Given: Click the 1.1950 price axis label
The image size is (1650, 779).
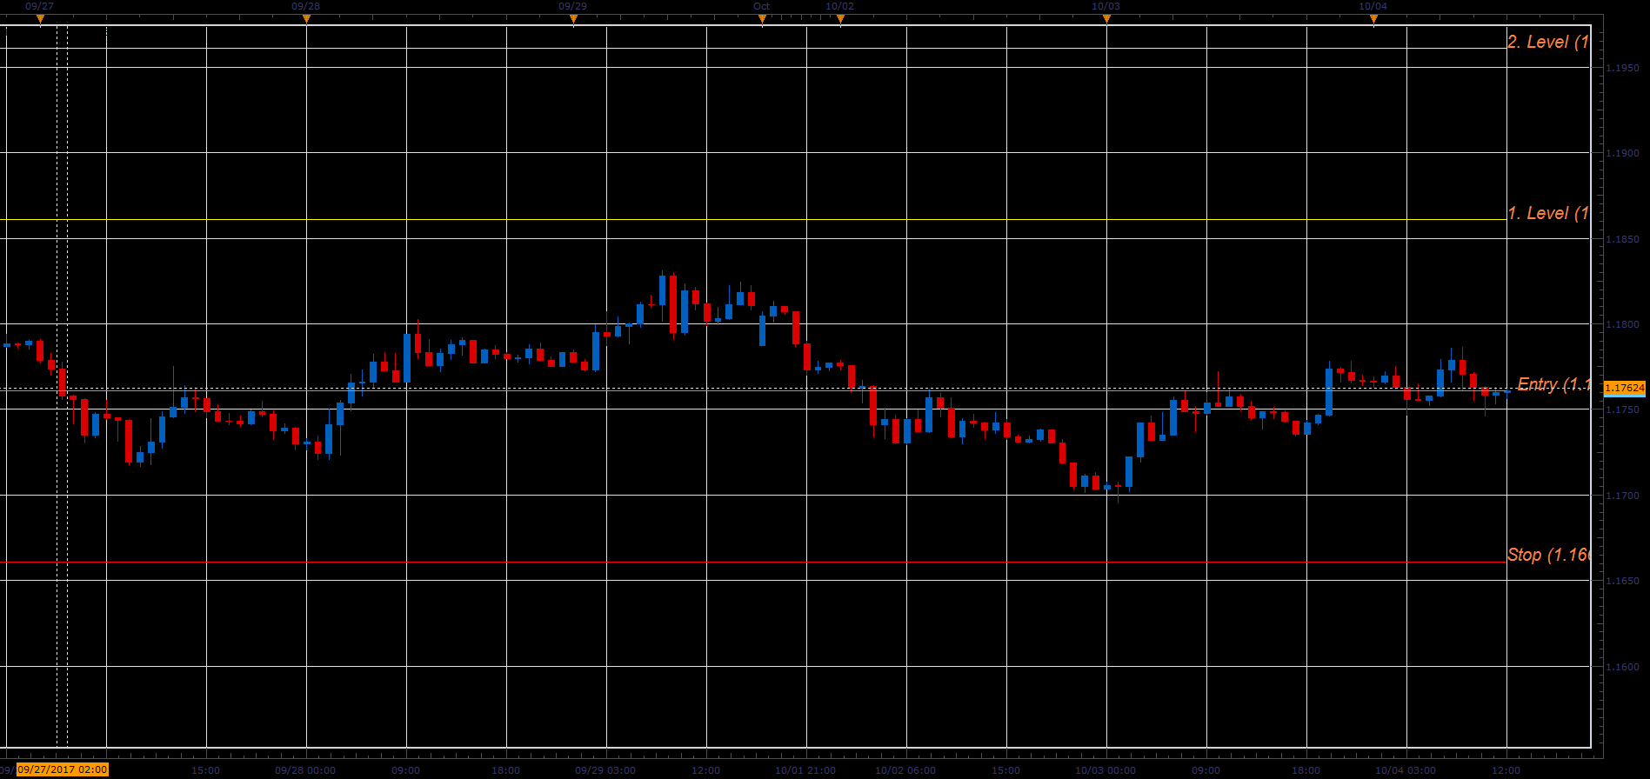Looking at the screenshot, I should [x=1621, y=68].
